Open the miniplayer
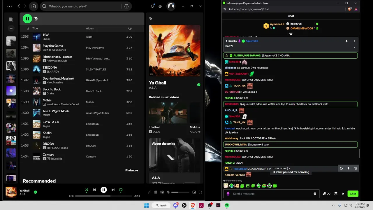The width and height of the screenshot is (373, 210). pos(194,192)
